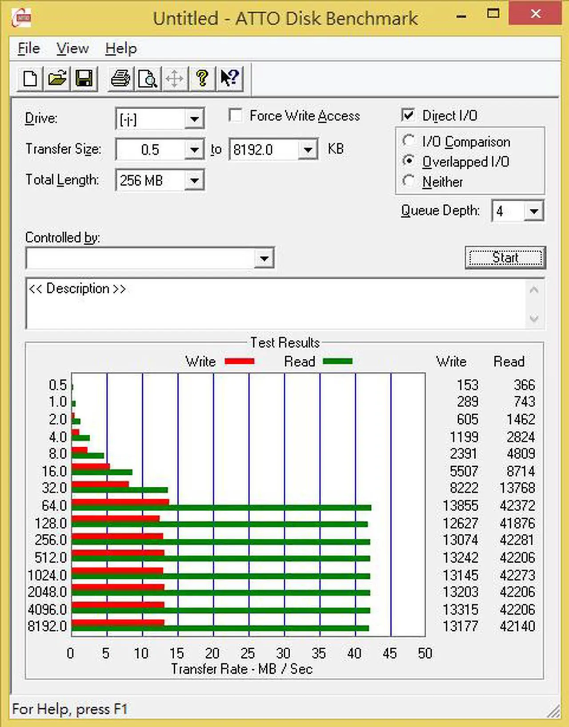569x727 pixels.
Task: Open Print Preview toolbar icon
Action: coord(148,79)
